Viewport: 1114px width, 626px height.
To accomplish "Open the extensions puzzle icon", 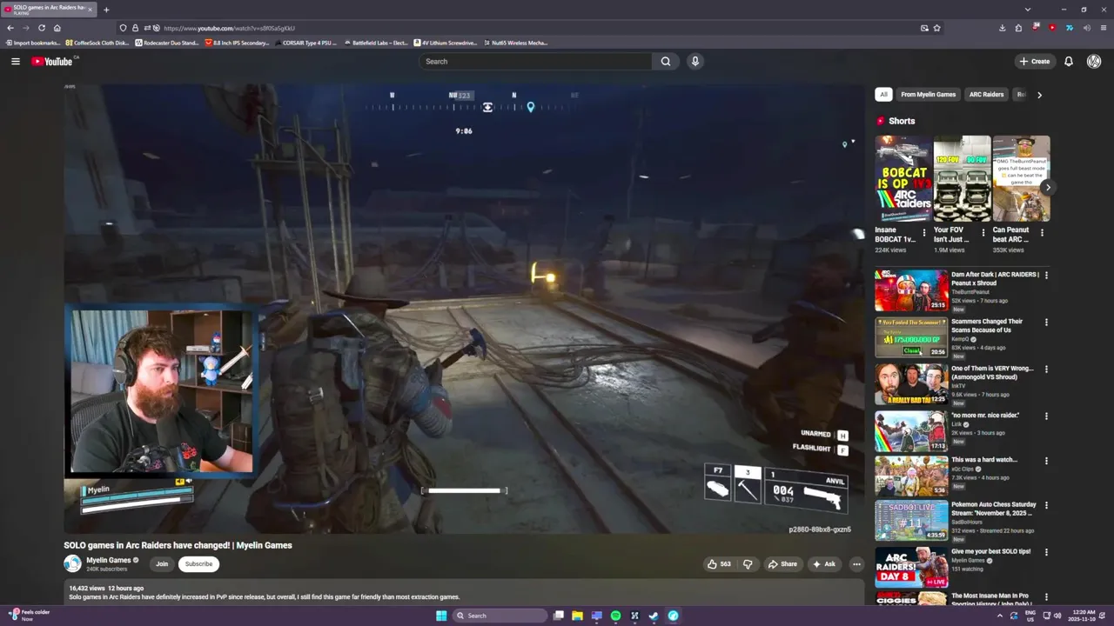I will pyautogui.click(x=1018, y=28).
